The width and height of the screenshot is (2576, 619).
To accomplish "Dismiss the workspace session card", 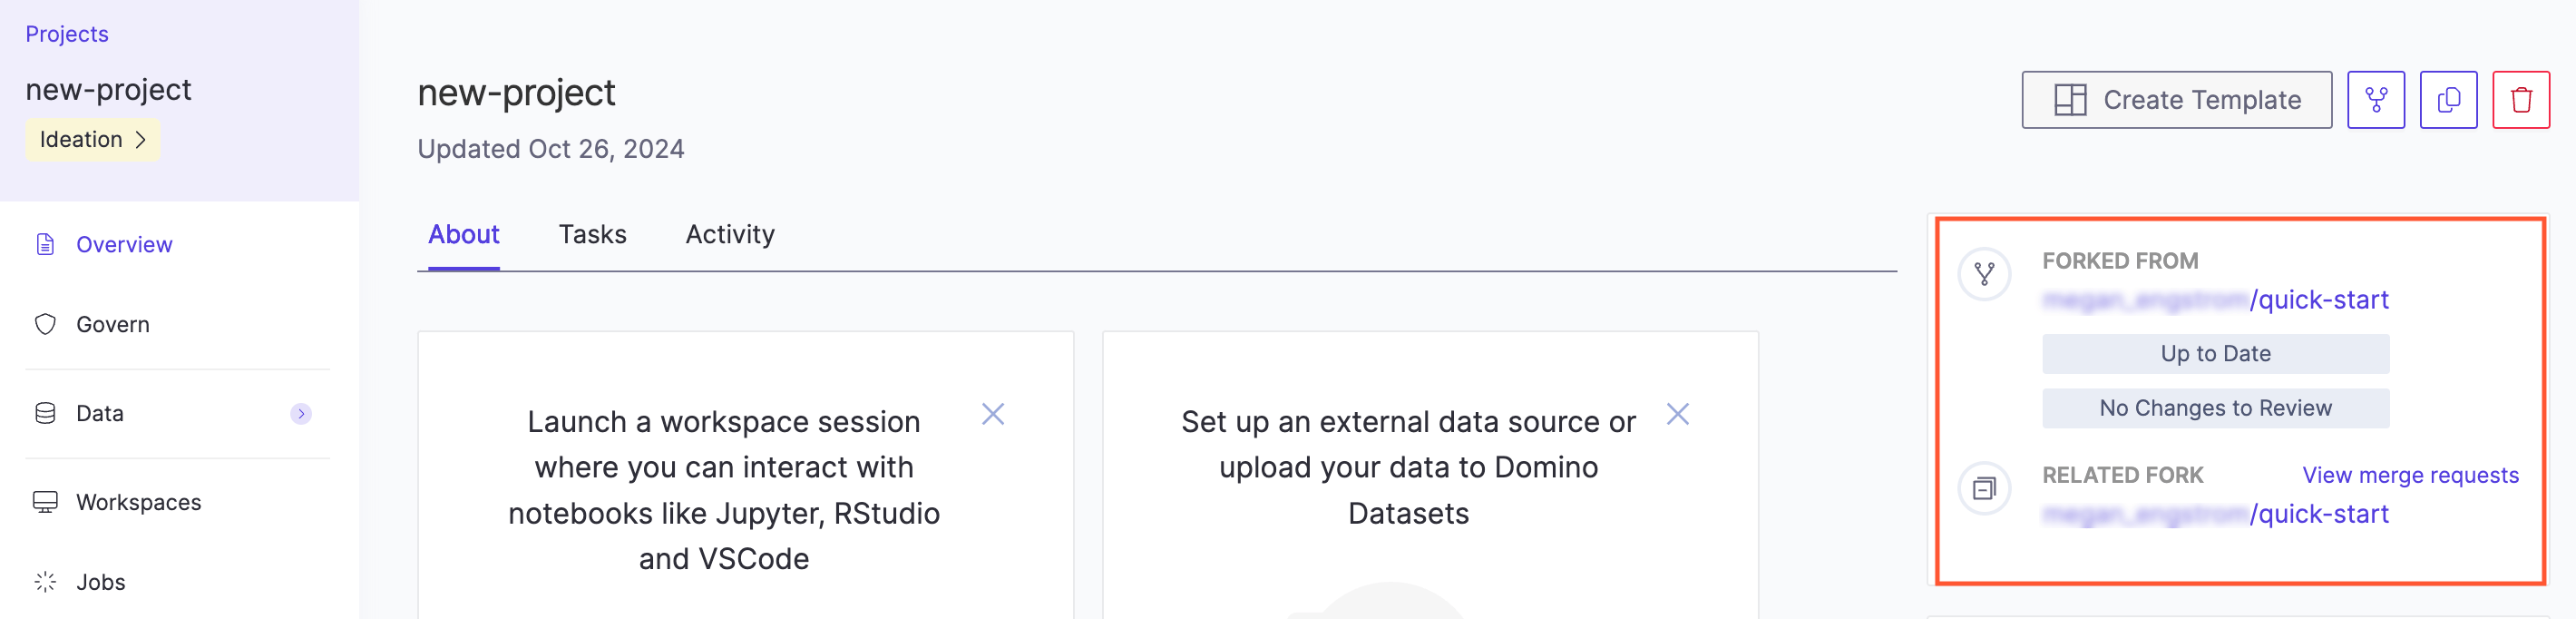I will coord(992,414).
